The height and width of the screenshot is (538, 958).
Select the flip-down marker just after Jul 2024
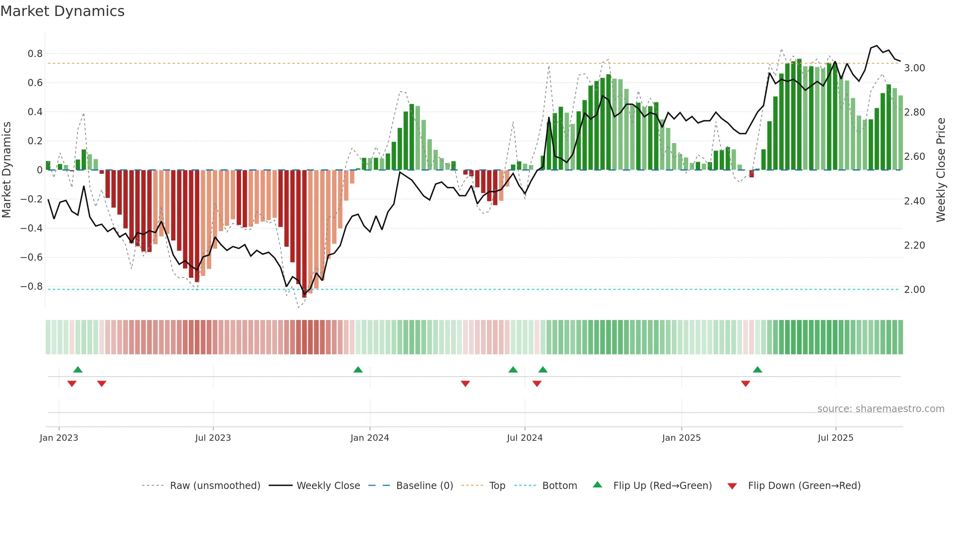pyautogui.click(x=537, y=383)
